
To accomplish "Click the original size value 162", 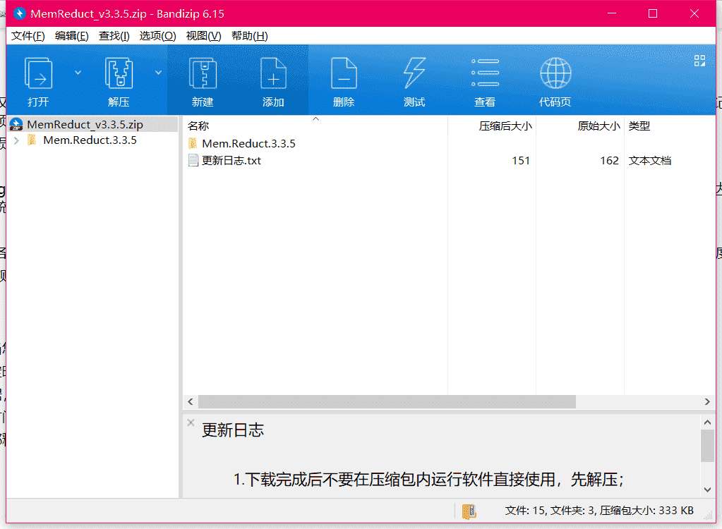I will point(609,161).
